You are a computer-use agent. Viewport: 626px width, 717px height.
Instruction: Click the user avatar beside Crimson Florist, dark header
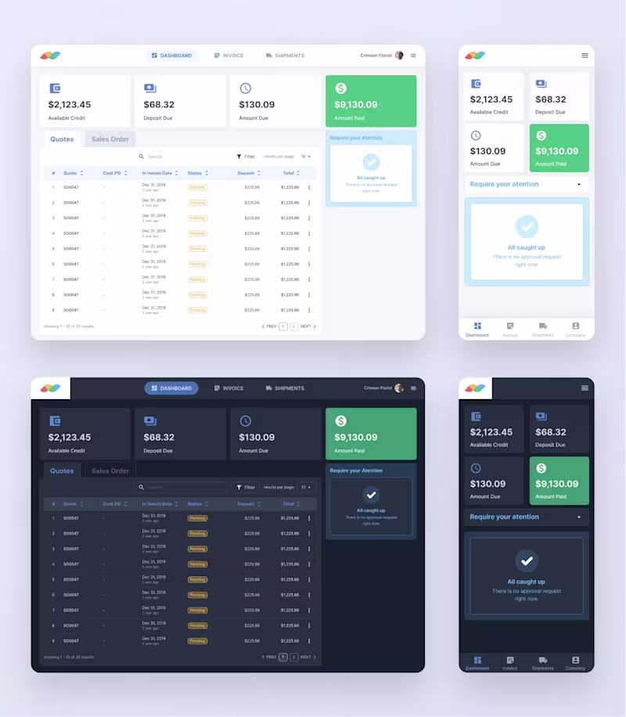click(x=399, y=388)
